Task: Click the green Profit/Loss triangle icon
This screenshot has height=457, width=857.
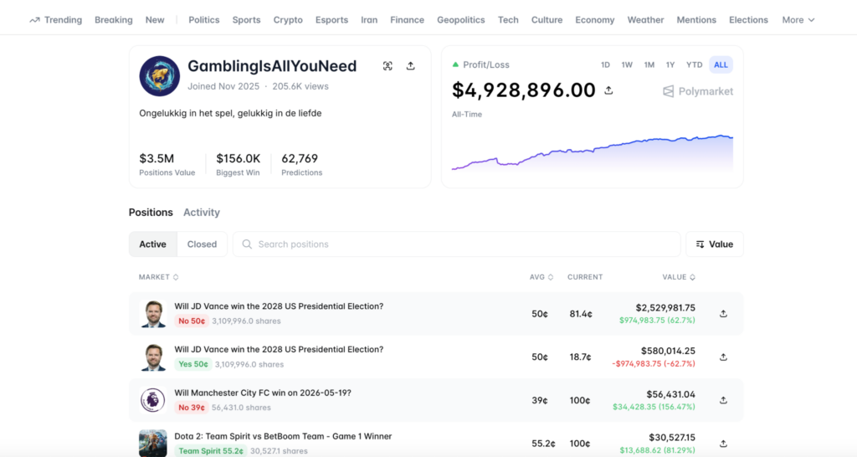Action: (455, 64)
